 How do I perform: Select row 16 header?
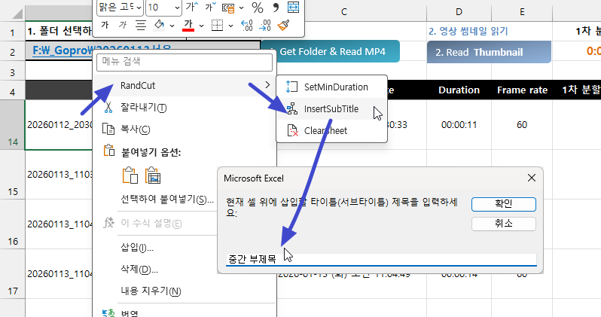(x=13, y=224)
